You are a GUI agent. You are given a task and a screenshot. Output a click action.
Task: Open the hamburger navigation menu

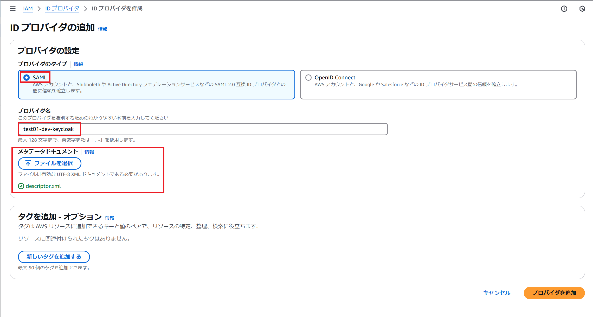point(13,9)
